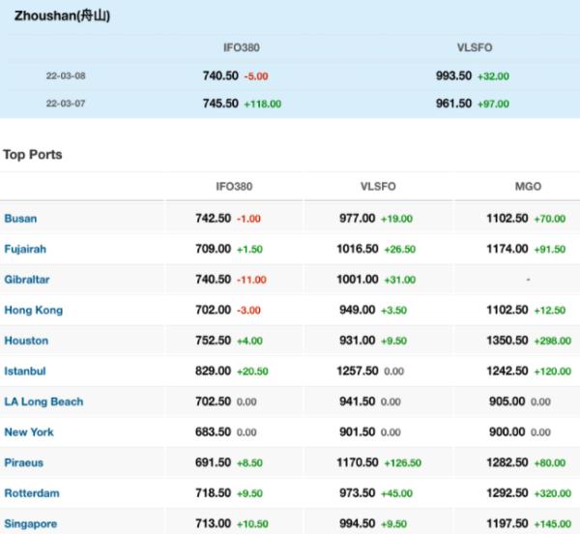Click the Gibraltar port name
Image resolution: width=580 pixels, height=534 pixels.
(27, 280)
